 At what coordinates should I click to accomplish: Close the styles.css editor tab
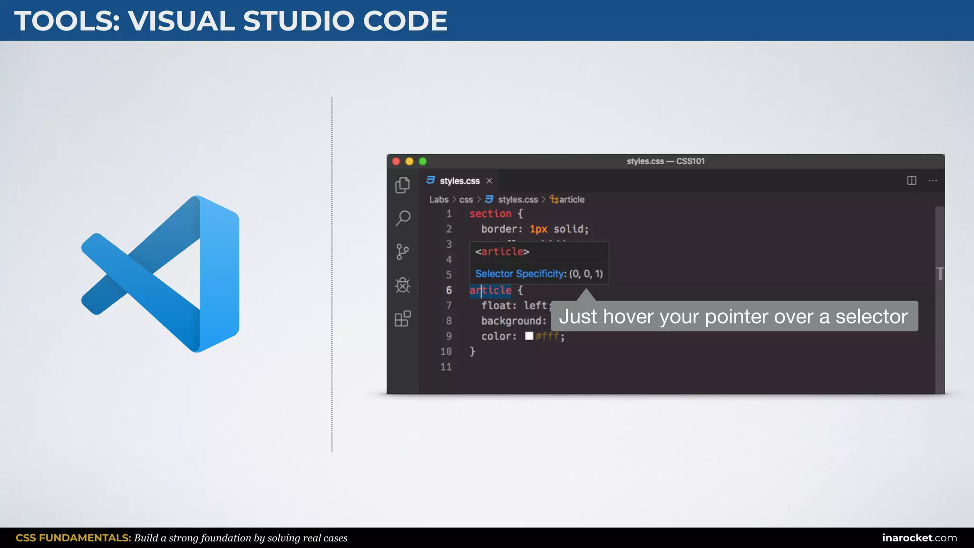pyautogui.click(x=489, y=181)
